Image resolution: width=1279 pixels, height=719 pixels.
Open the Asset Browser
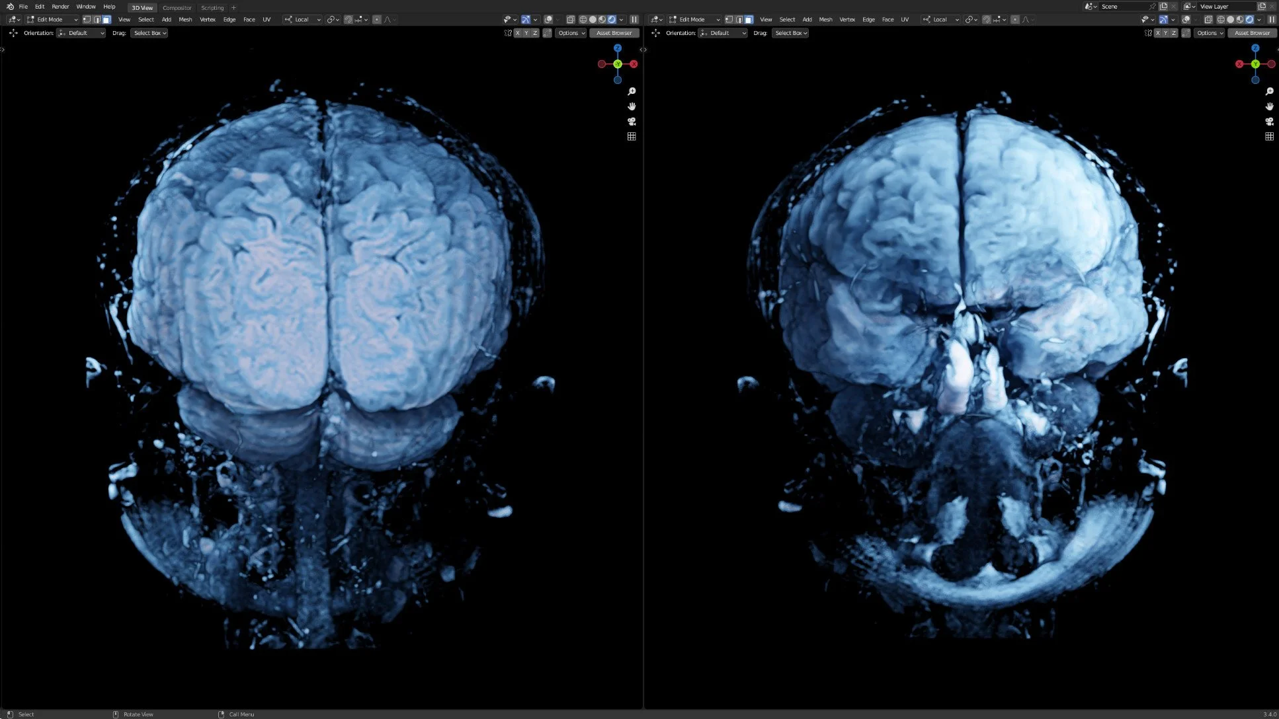pos(614,32)
